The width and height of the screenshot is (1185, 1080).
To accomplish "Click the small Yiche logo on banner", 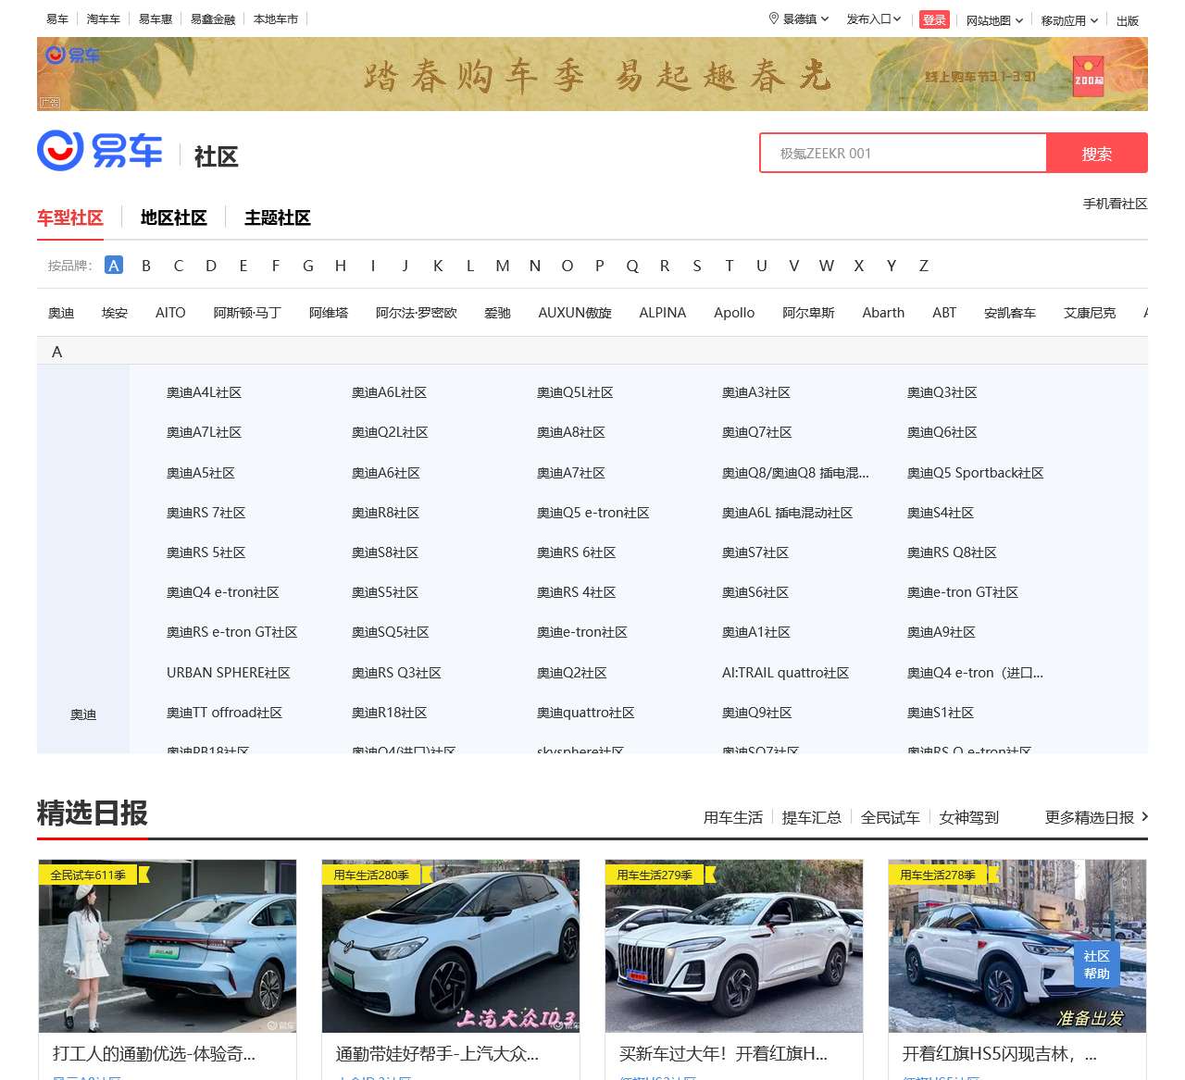I will coord(72,56).
